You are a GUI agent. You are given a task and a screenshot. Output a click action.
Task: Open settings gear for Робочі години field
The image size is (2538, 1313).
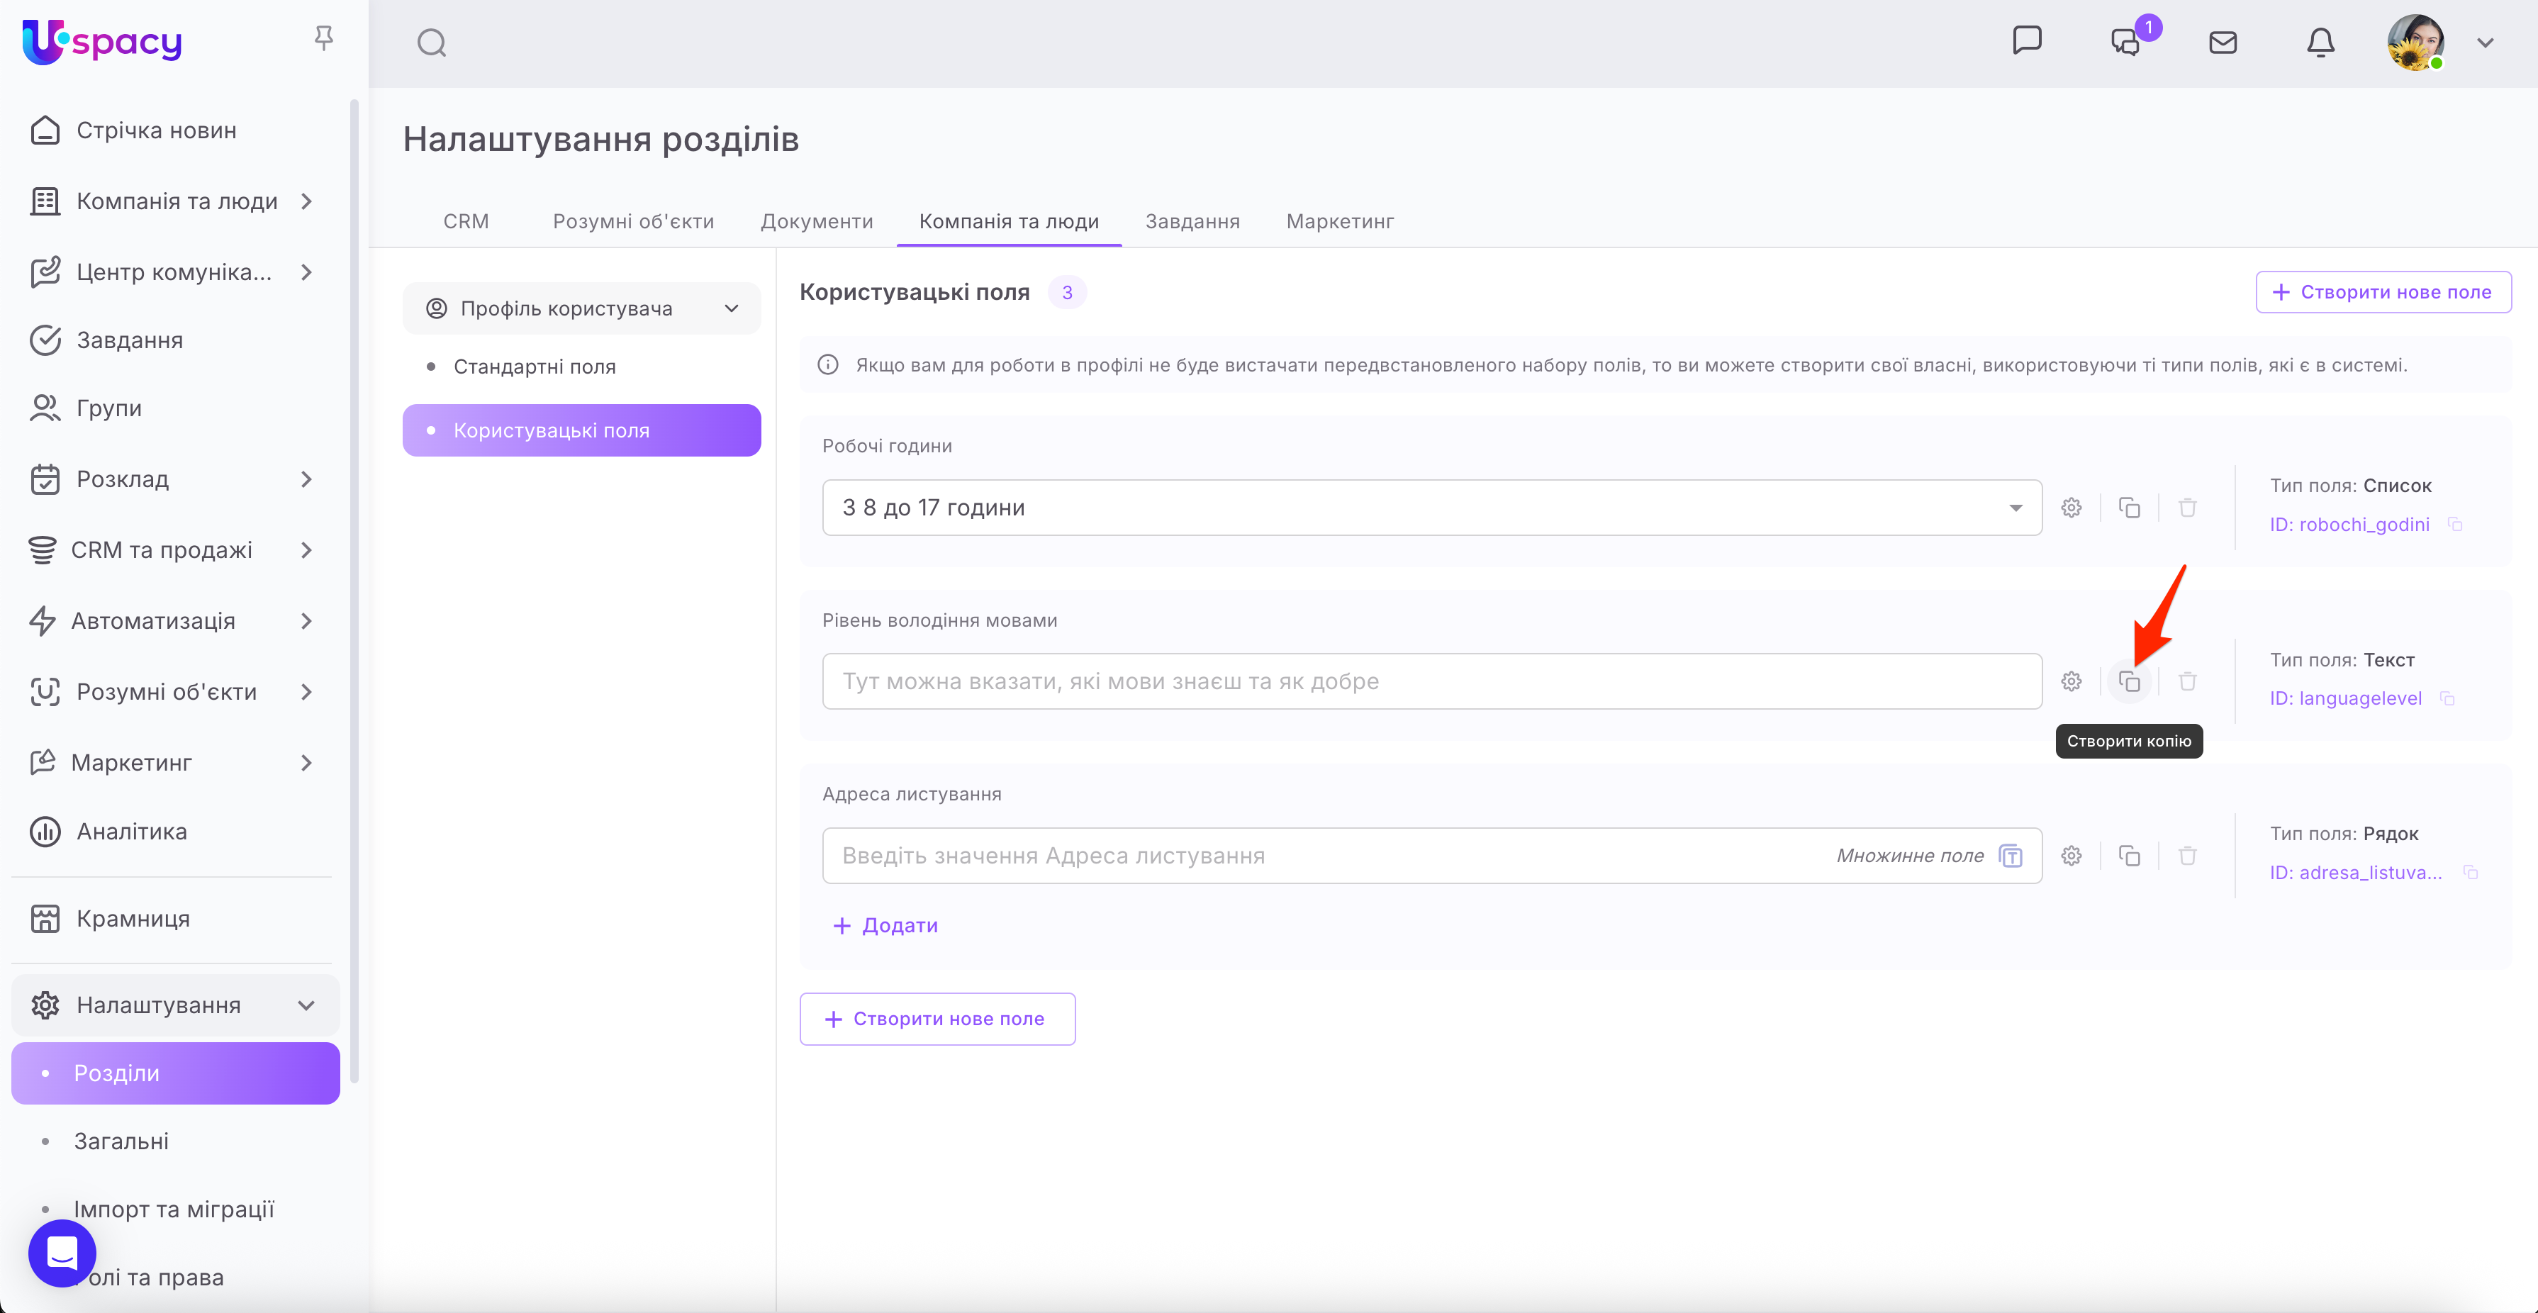click(x=2071, y=508)
